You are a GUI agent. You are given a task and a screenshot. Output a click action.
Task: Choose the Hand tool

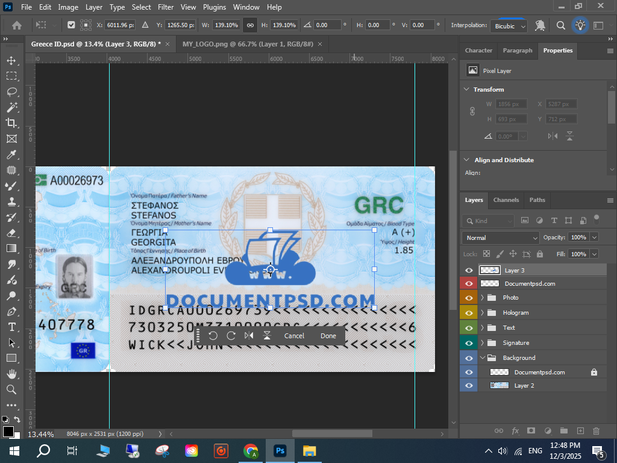click(11, 374)
